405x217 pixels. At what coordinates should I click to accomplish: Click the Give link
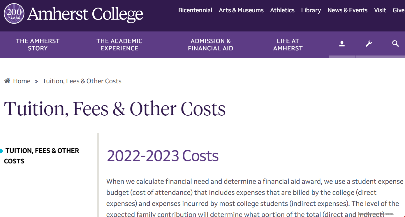click(399, 10)
